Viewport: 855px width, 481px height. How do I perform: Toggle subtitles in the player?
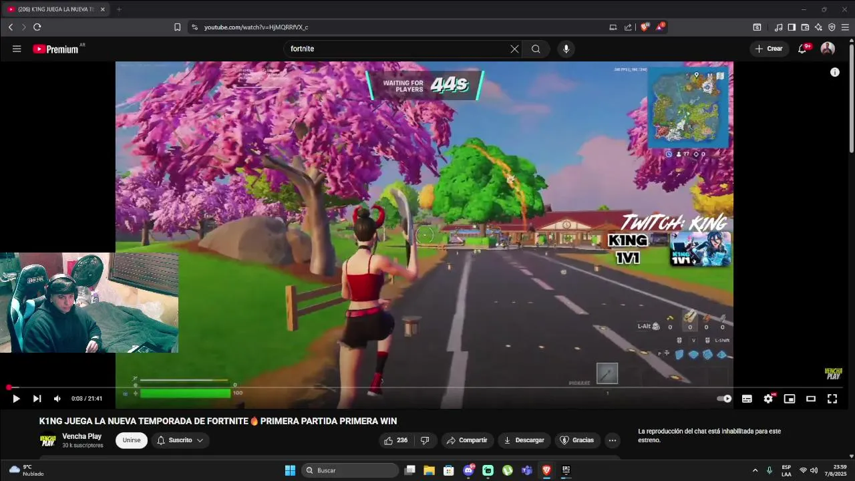pos(747,399)
